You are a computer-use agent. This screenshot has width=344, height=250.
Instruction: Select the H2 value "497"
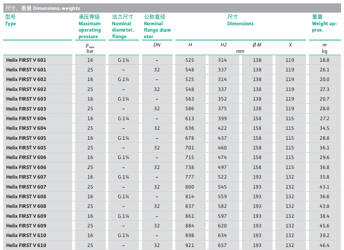click(x=222, y=167)
